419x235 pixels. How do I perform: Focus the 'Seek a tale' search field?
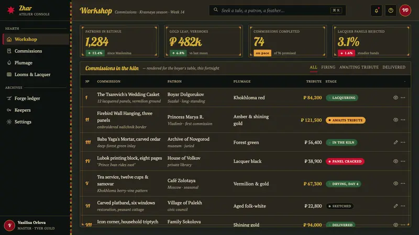tap(278, 10)
